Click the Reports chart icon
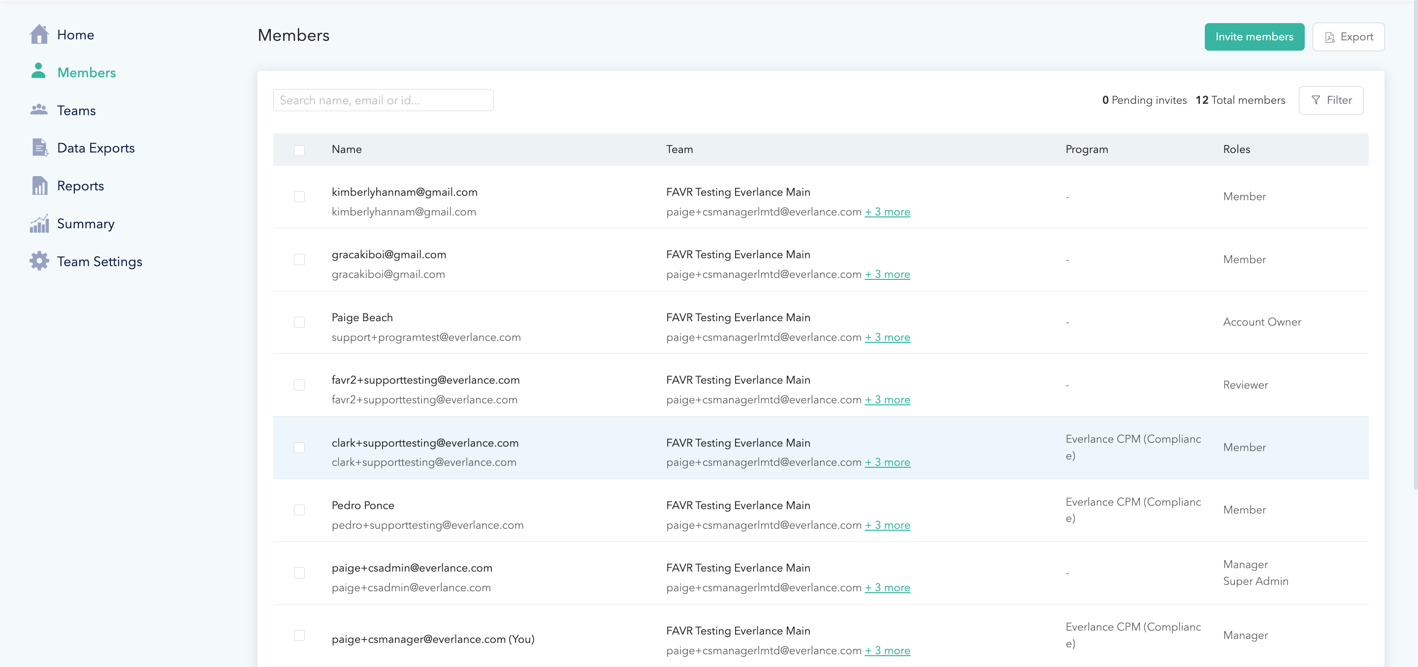Image resolution: width=1418 pixels, height=667 pixels. click(x=39, y=185)
